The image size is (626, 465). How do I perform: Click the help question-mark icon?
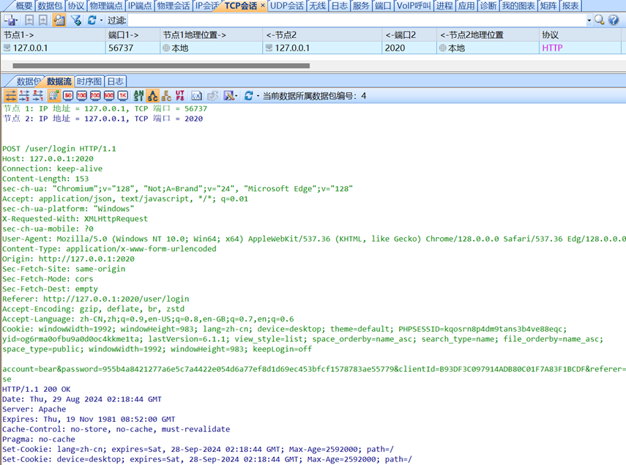[x=614, y=20]
